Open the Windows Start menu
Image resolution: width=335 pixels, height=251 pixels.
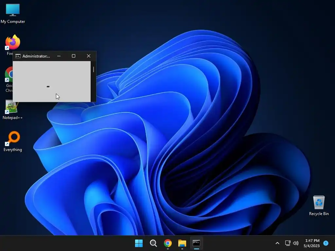pos(139,243)
